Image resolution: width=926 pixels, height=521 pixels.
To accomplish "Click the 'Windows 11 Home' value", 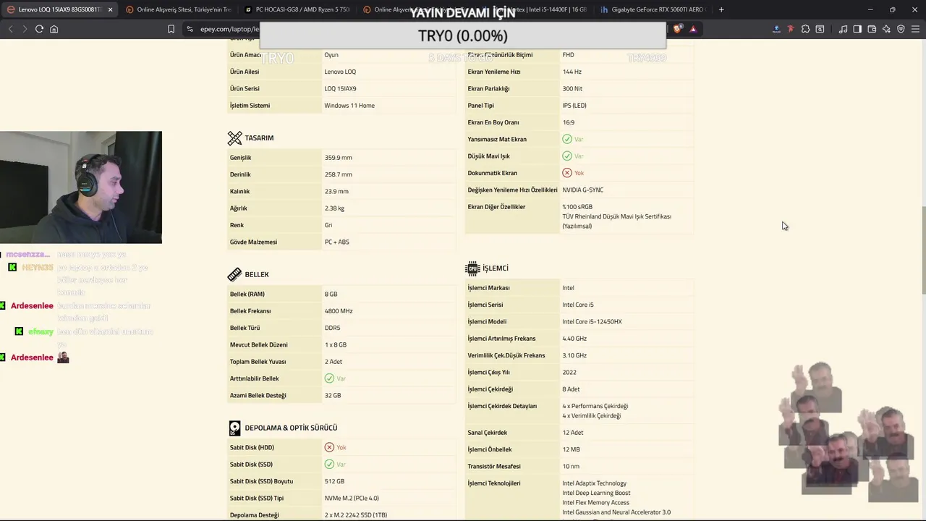I will point(349,106).
